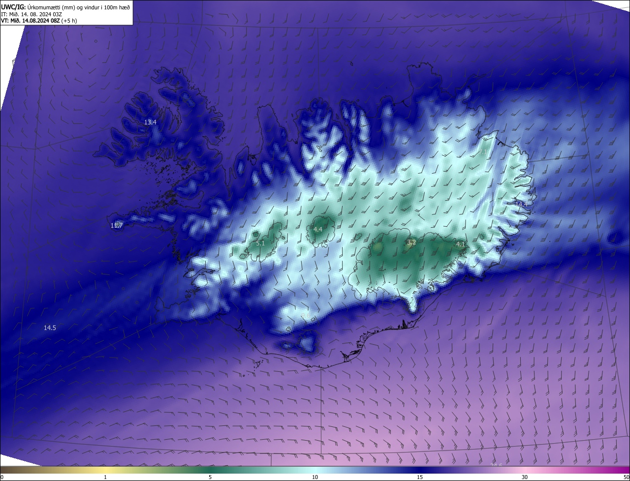
Task: Click the 14.5 value over the southwest ocean
Action: pos(50,328)
